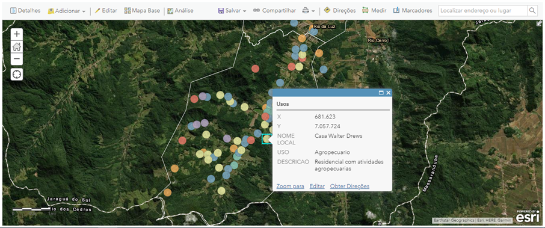Screen dimensions: 545x228
Task: Open the Marcadores bookmarks tool
Action: [413, 10]
